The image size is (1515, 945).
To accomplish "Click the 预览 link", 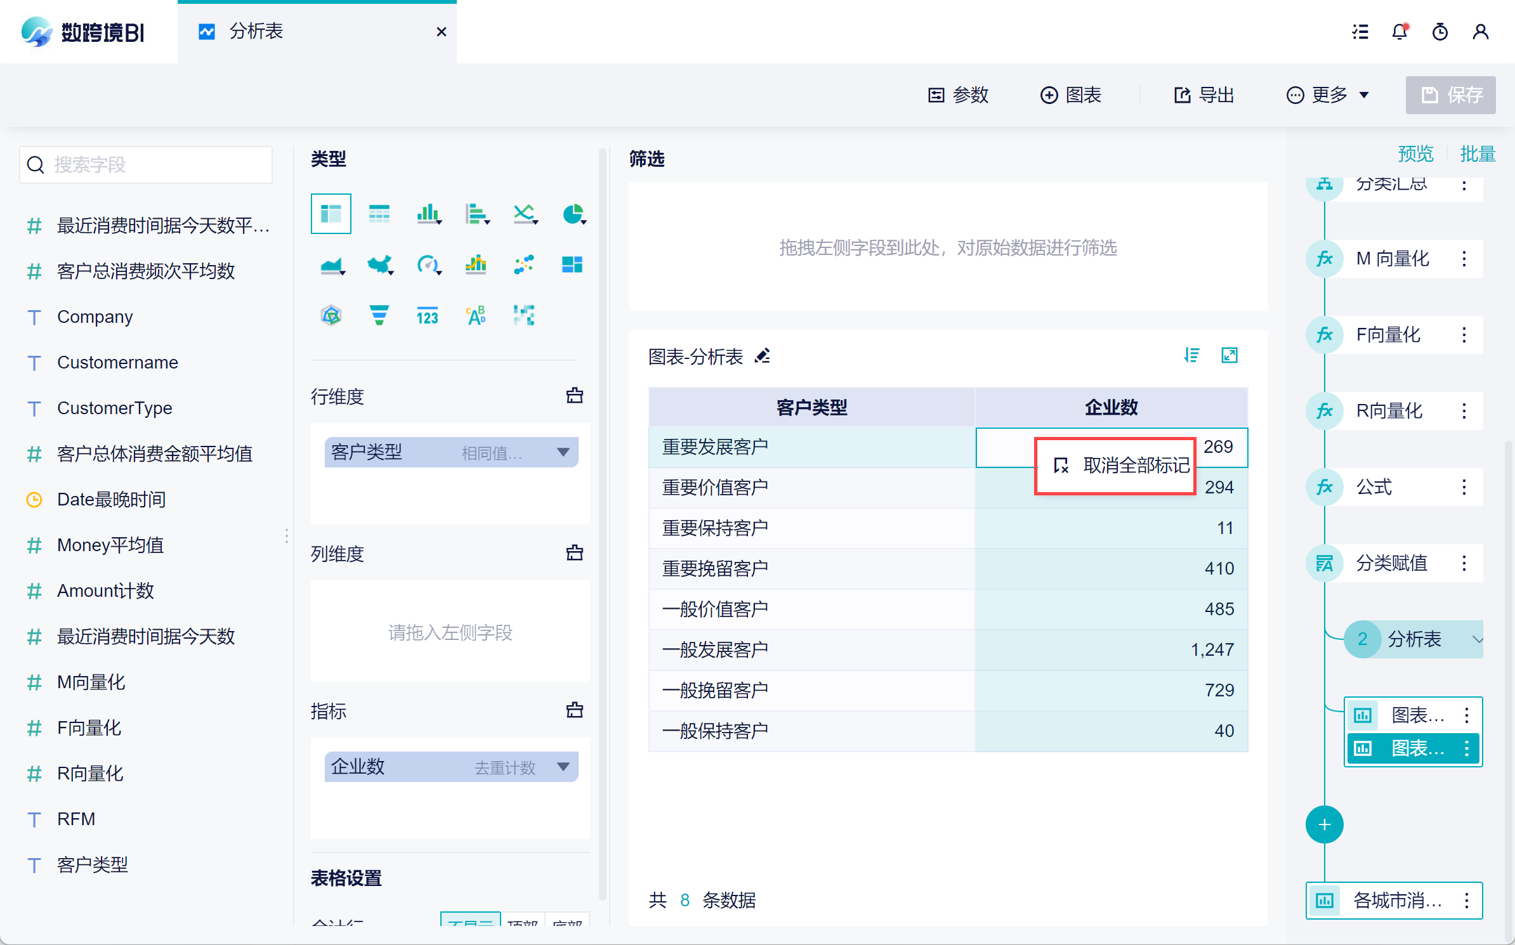I will coord(1415,154).
